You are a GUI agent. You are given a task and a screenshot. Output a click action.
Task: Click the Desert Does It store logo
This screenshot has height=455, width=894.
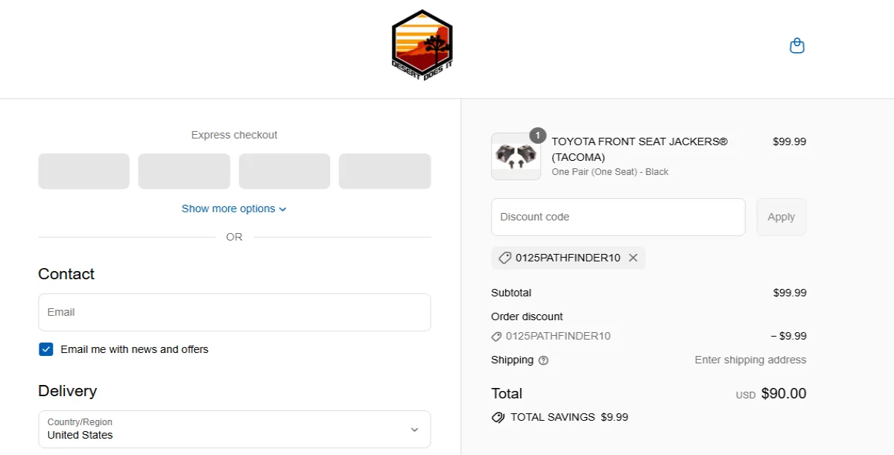(x=422, y=45)
